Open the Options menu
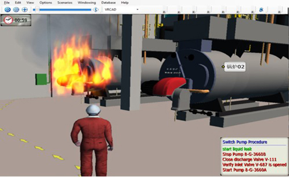 (45, 3)
